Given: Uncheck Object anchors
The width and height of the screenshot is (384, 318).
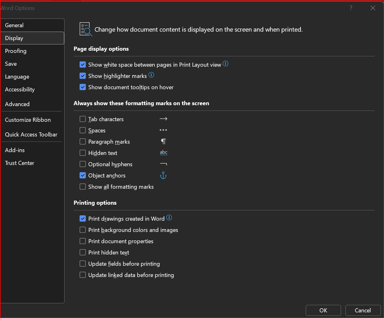Looking at the screenshot, I should pyautogui.click(x=83, y=175).
